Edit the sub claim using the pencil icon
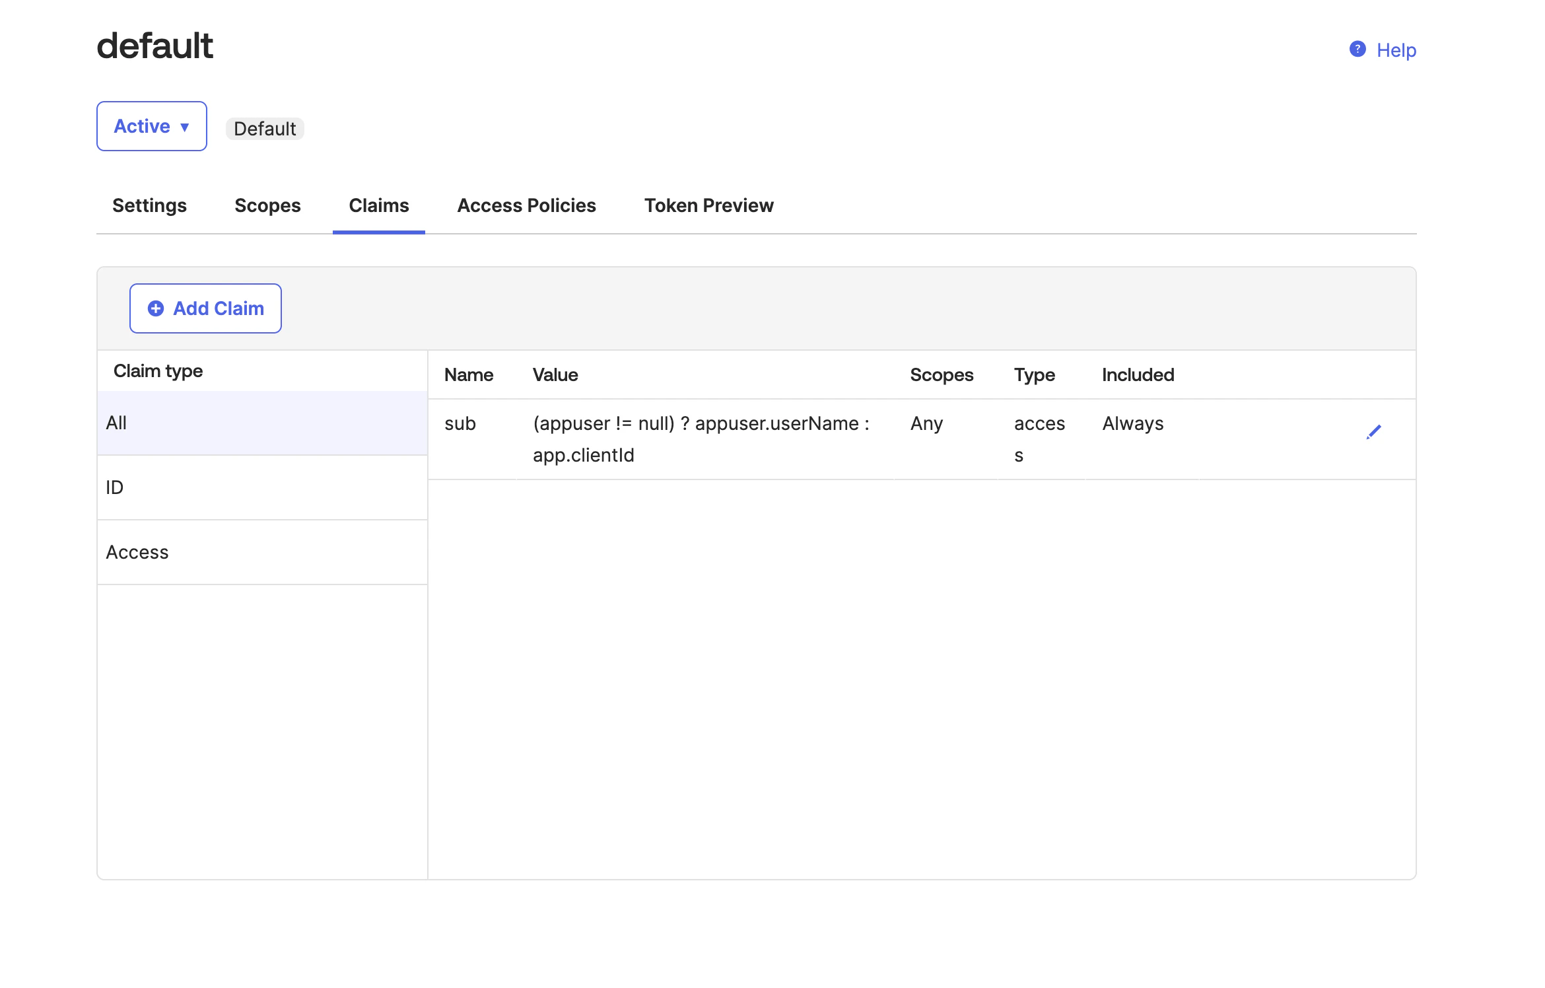This screenshot has width=1545, height=988. [1374, 432]
